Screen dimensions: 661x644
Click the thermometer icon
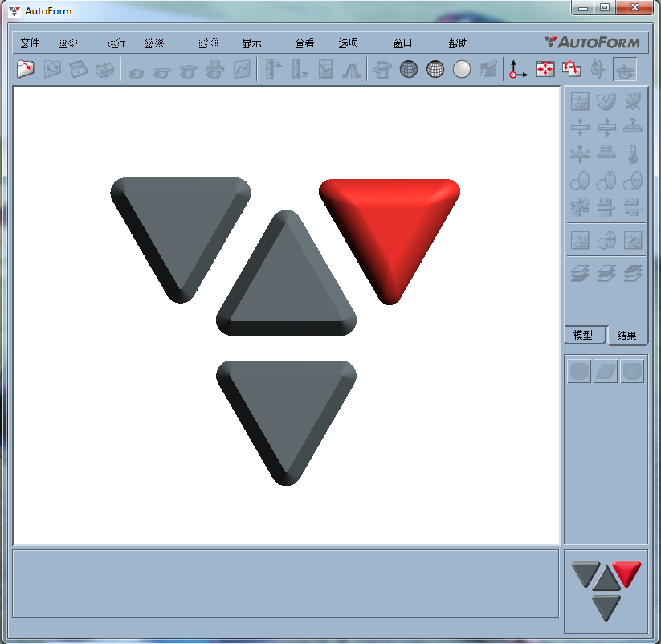click(x=633, y=154)
